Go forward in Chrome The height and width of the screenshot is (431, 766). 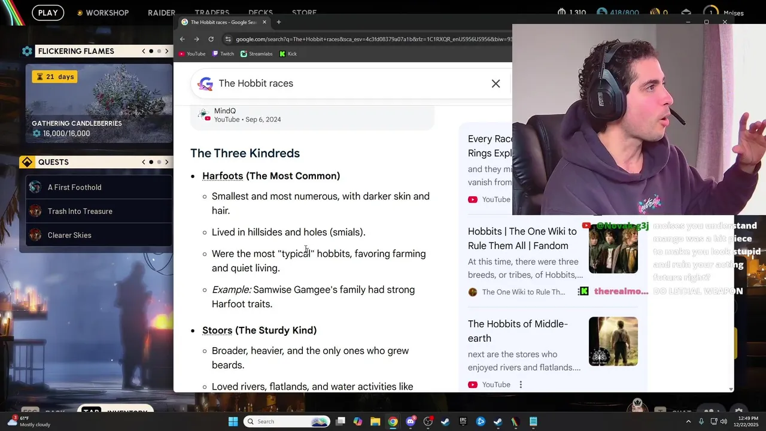click(x=196, y=39)
